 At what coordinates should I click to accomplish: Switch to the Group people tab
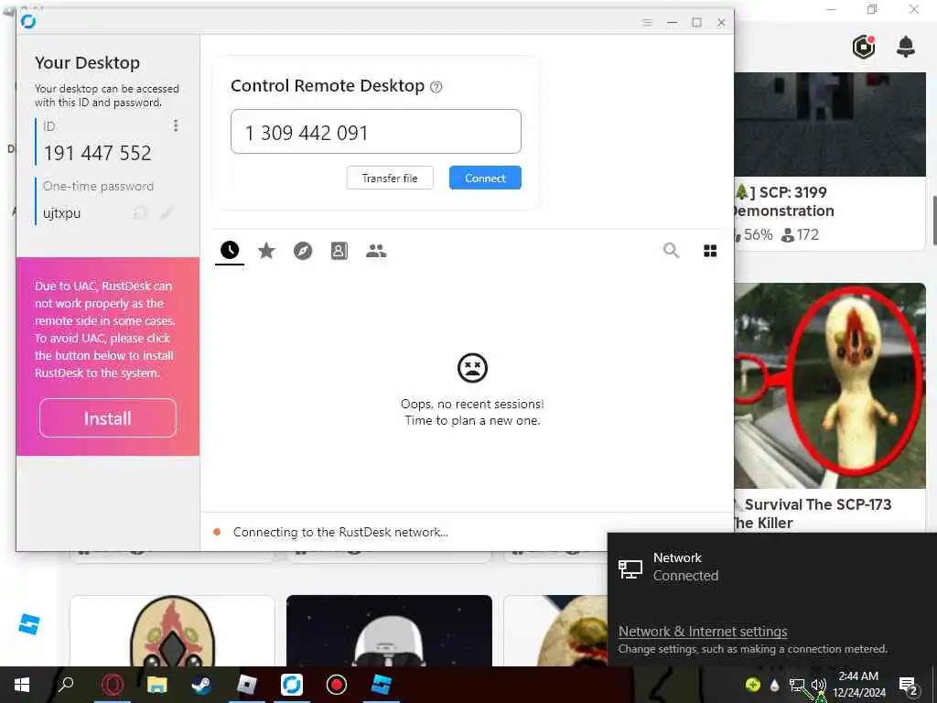[x=376, y=251]
